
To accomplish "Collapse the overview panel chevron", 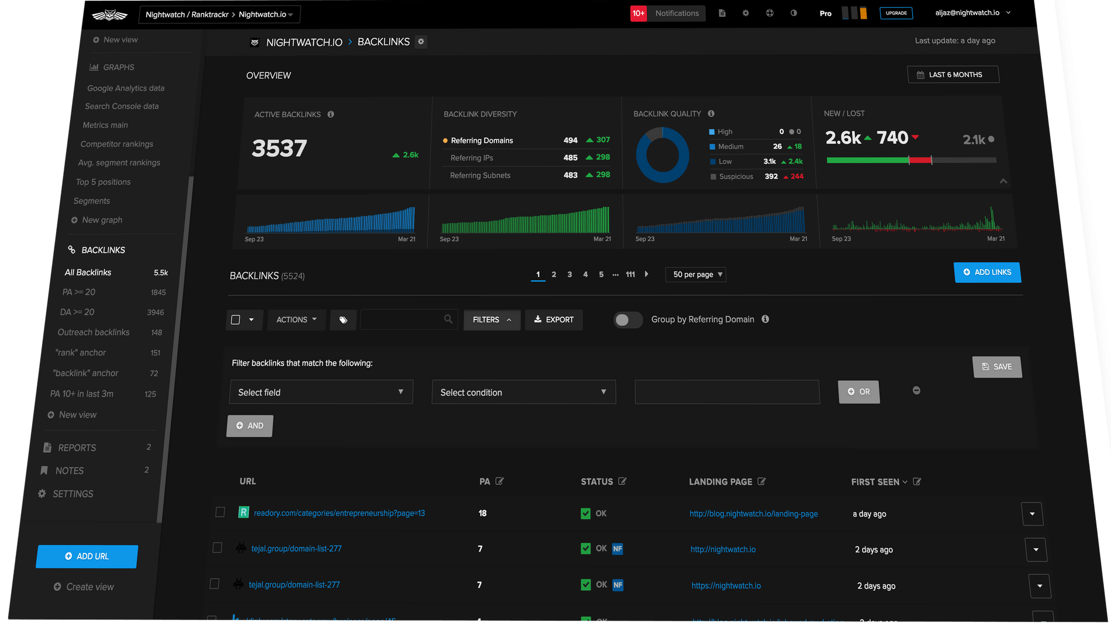I will [x=1003, y=181].
